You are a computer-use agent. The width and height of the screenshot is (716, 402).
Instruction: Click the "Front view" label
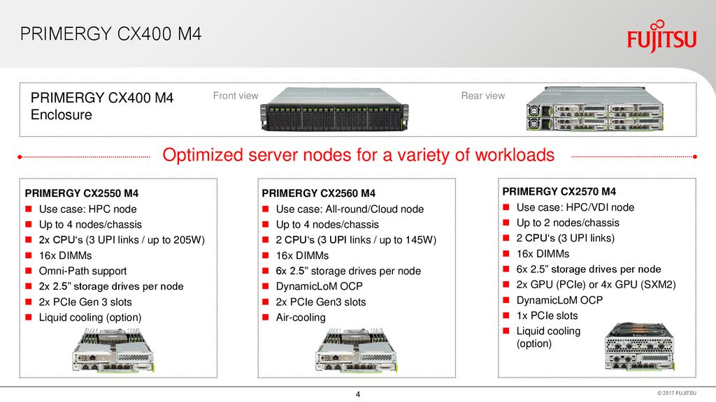(236, 96)
